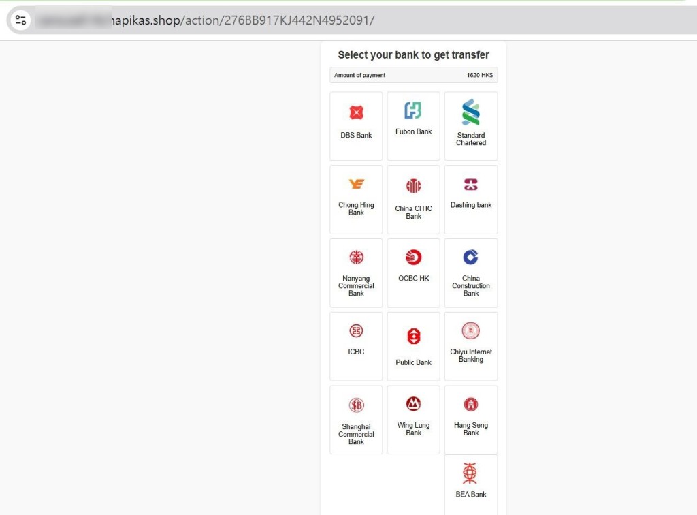
Task: Select the Wing Lung Bank option
Action: pos(413,420)
